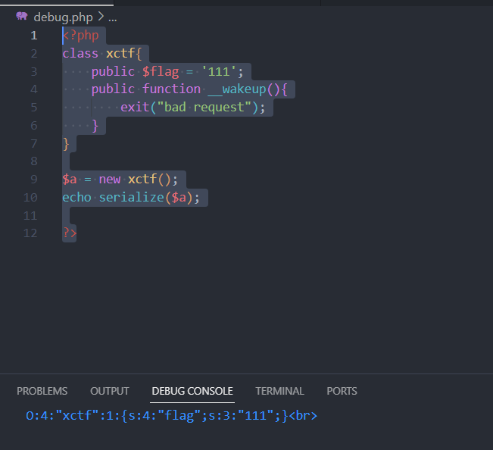This screenshot has width=493, height=450.
Task: Click the class keyword on line 2
Action: tap(80, 54)
